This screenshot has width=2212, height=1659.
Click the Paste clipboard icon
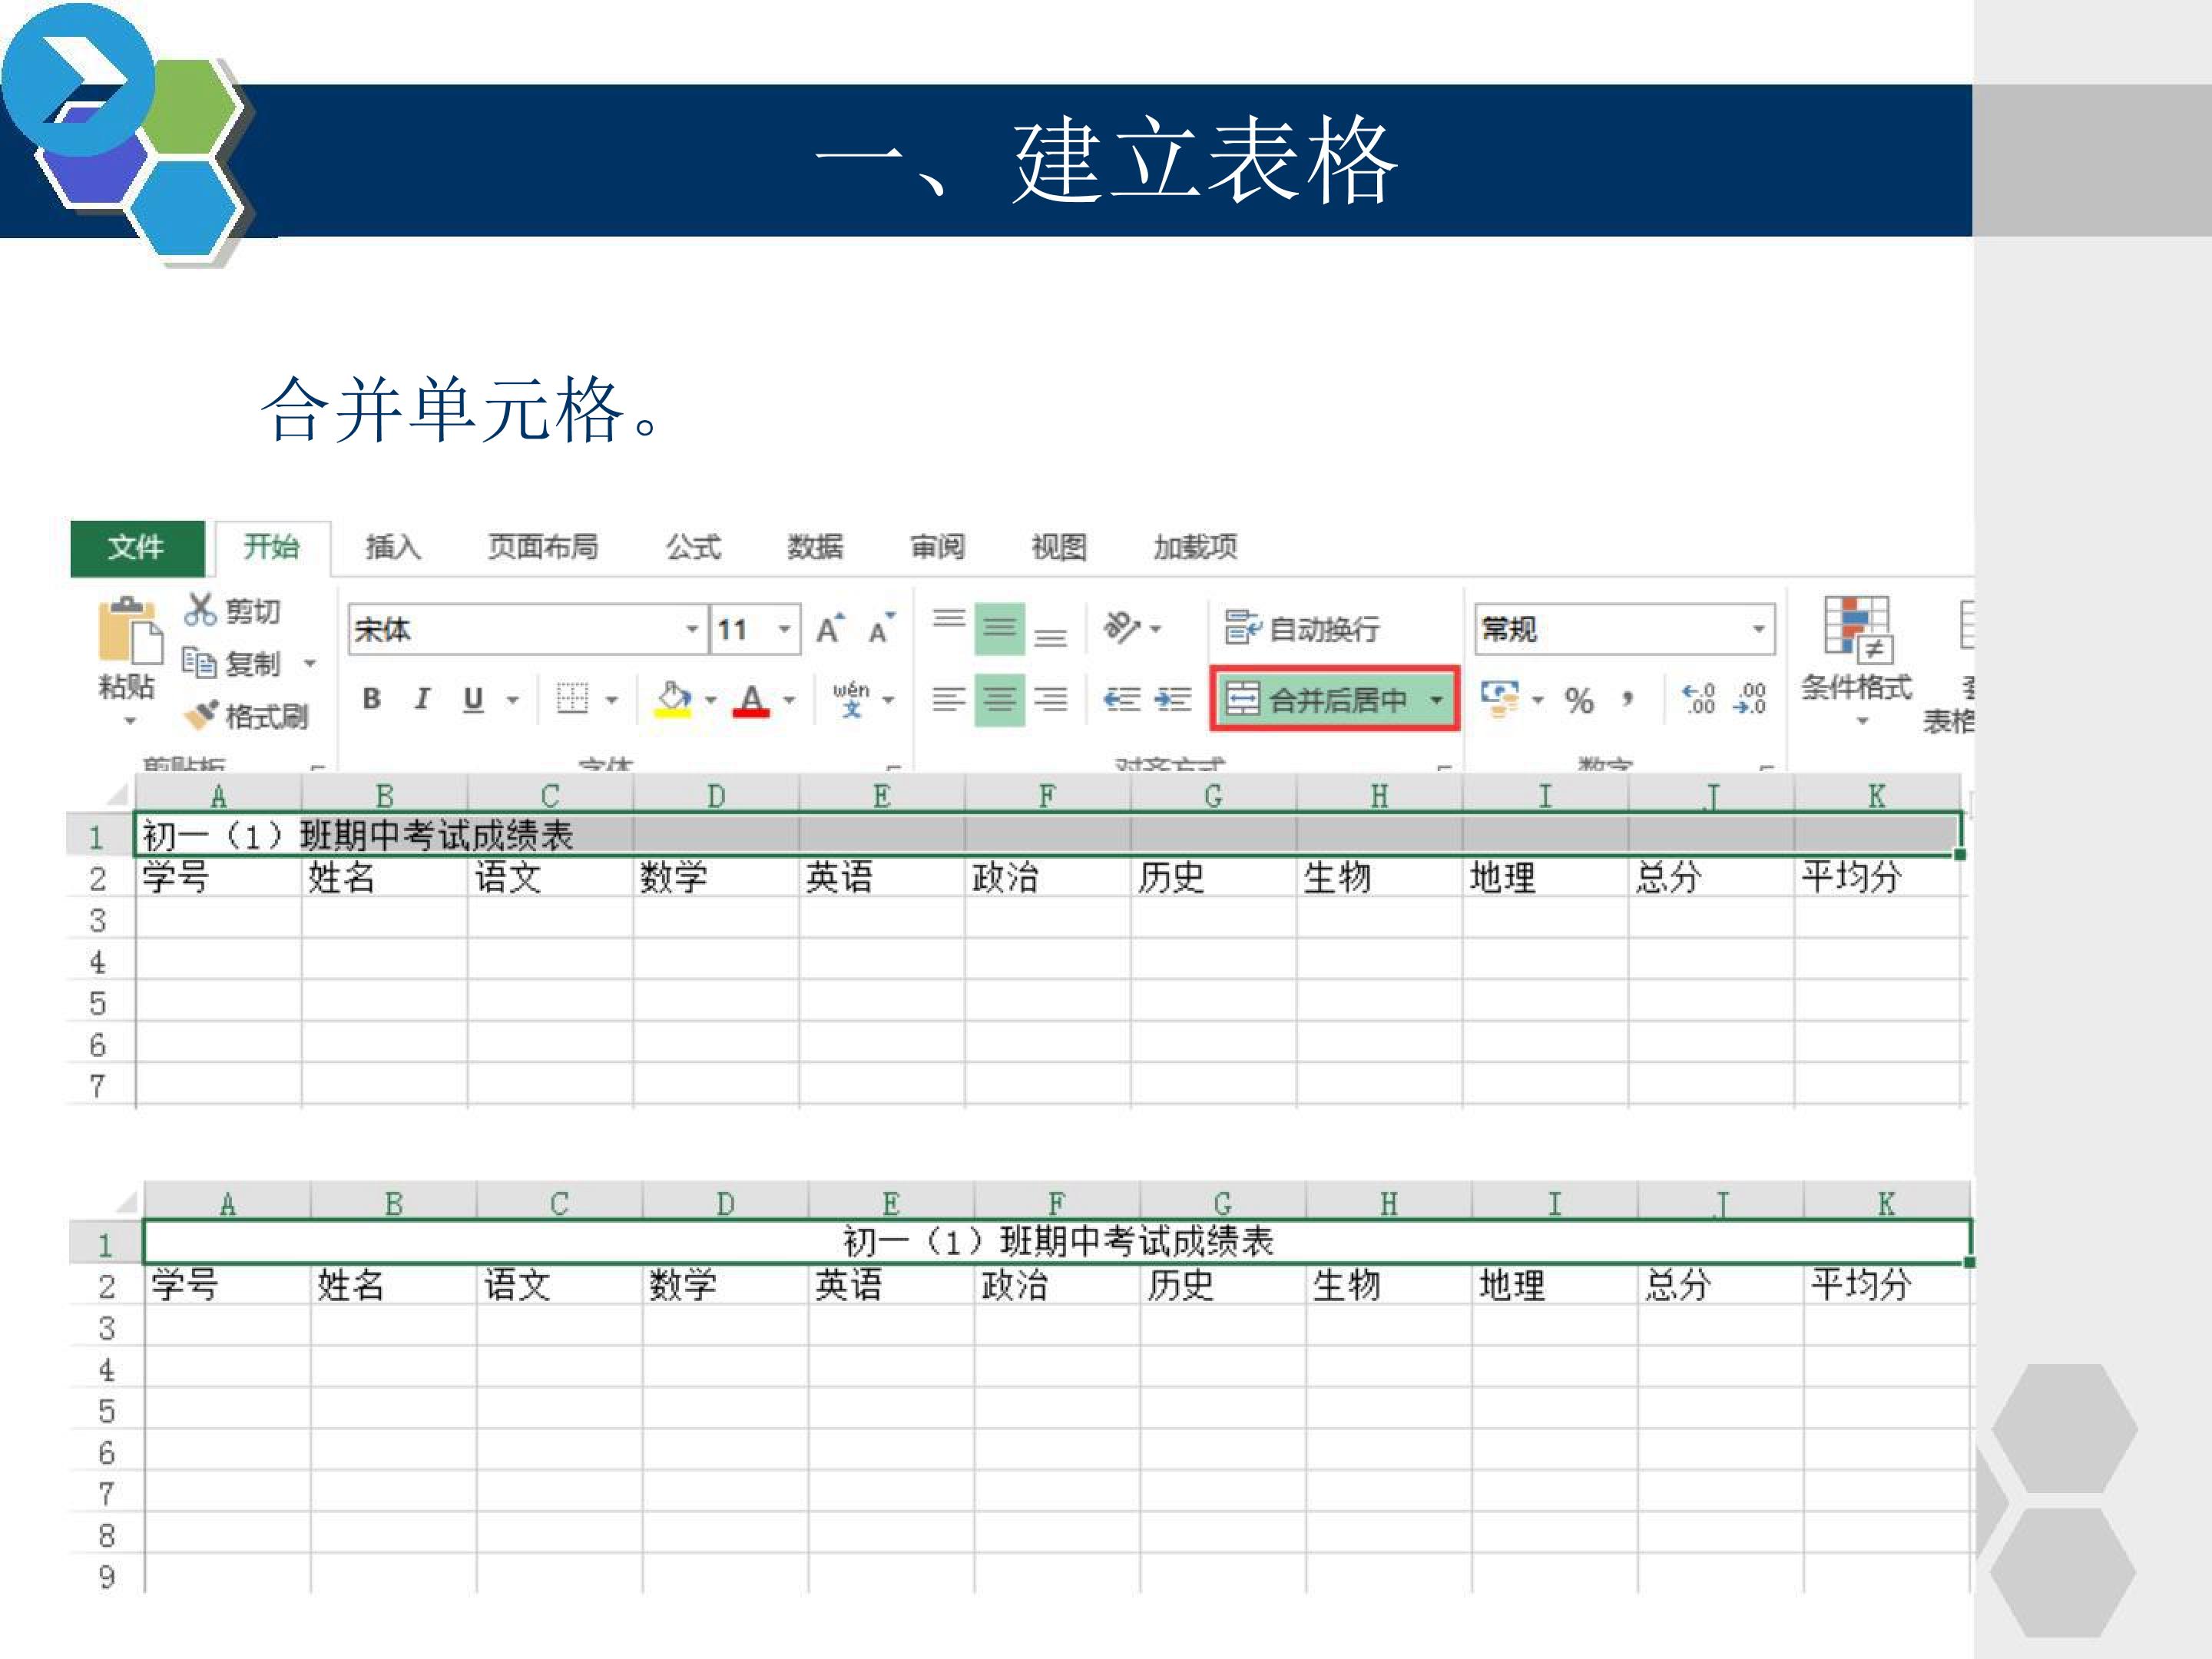[x=130, y=630]
